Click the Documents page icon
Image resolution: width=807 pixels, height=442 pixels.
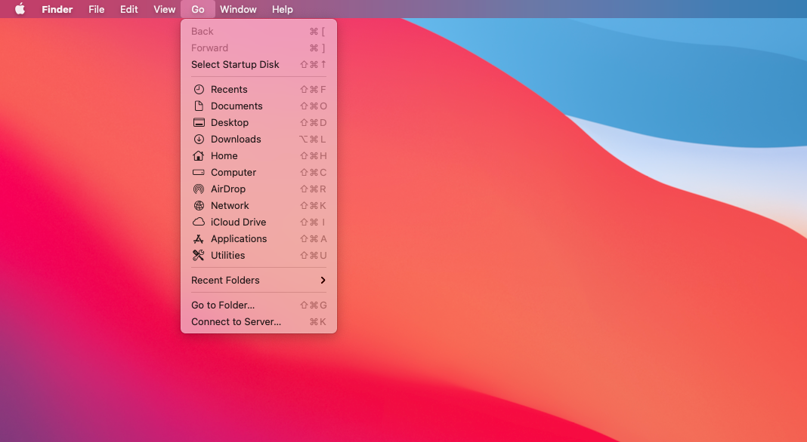click(x=199, y=106)
